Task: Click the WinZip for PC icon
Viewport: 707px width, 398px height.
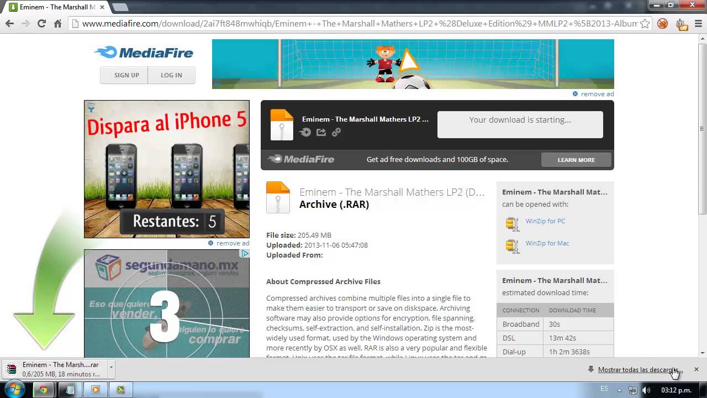Action: pos(513,223)
